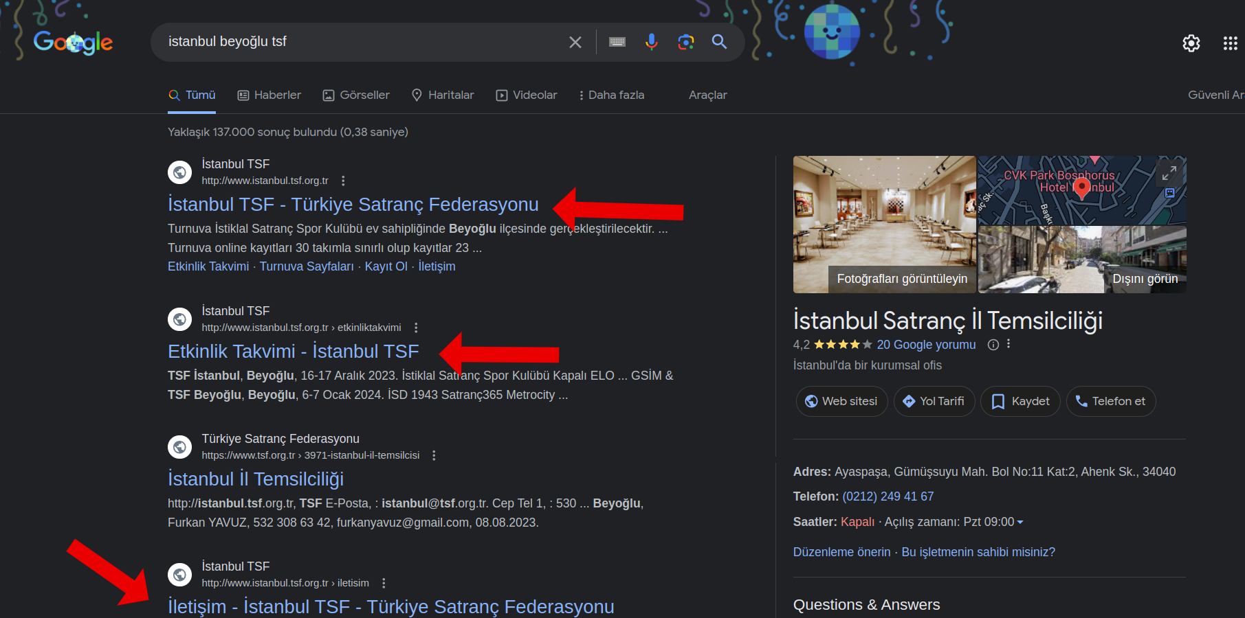
Task: Click the www.istanbul.tsf.org.tr URL of first result
Action: point(265,181)
